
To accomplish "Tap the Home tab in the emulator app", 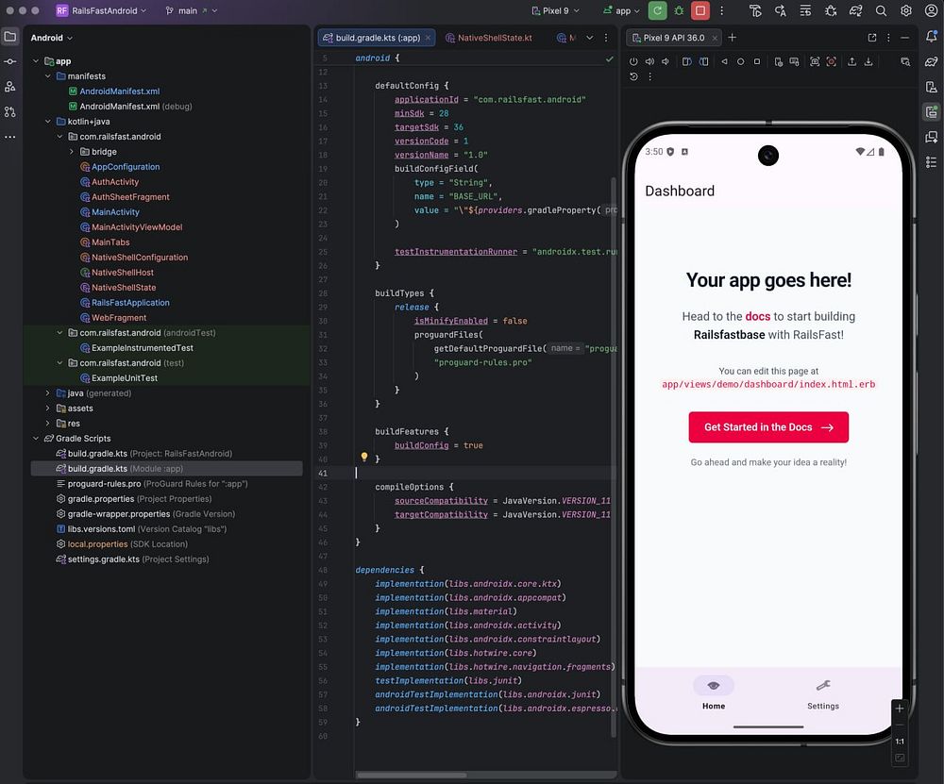I will [714, 693].
